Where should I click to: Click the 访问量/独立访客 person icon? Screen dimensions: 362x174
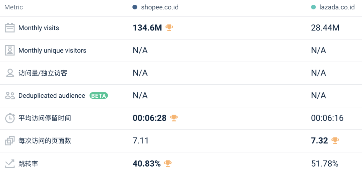(x=10, y=73)
